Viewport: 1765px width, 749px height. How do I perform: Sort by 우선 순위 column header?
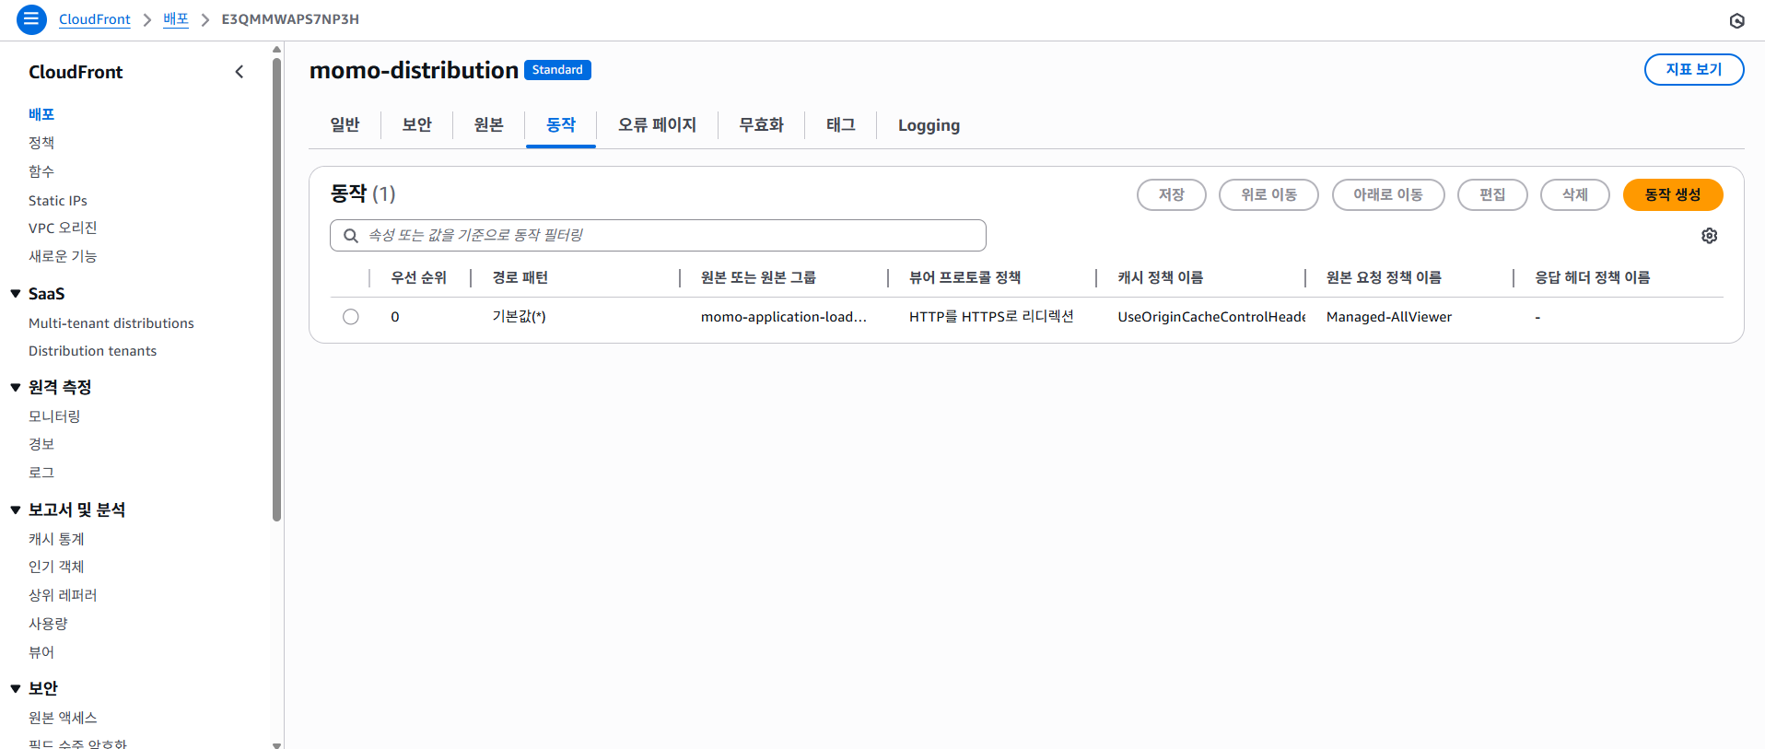[419, 277]
